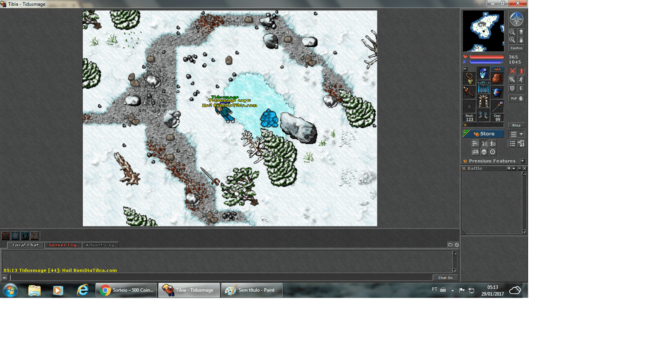Image resolution: width=650 pixels, height=356 pixels.
Task: Zoom in the minimap
Action: coord(512,40)
